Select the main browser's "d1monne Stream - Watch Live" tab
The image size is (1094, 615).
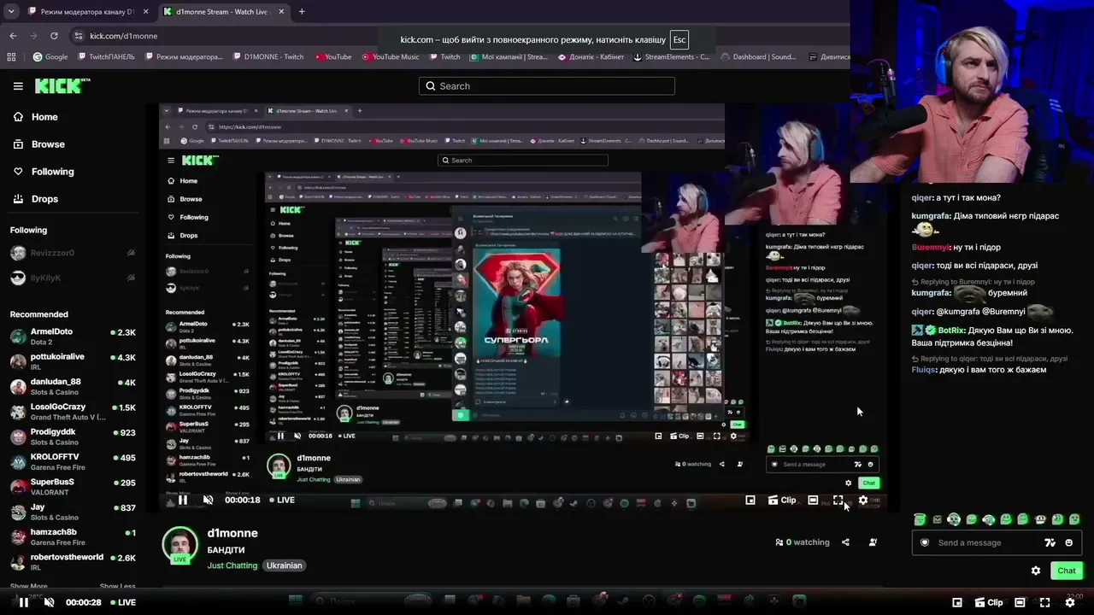pos(223,12)
